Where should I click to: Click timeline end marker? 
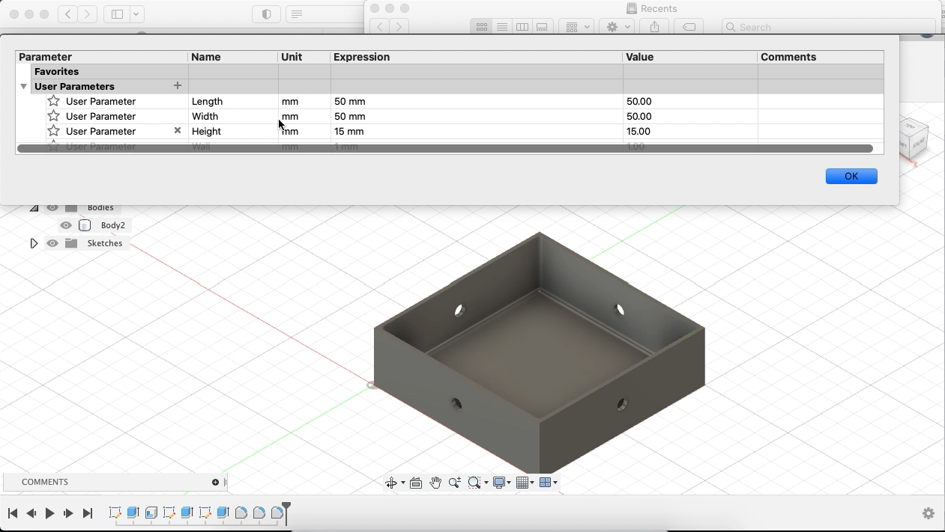[286, 513]
